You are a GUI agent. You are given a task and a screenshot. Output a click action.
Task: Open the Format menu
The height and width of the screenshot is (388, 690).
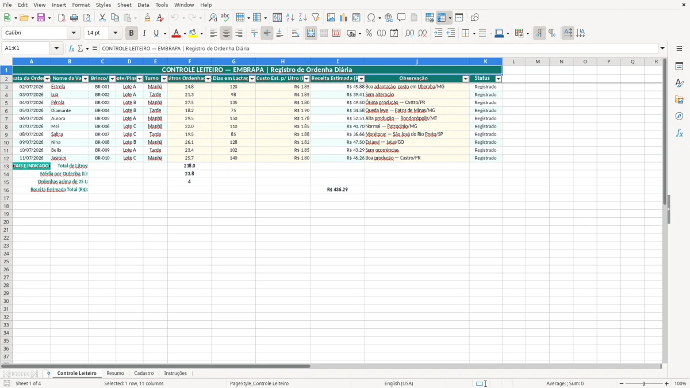tap(81, 5)
